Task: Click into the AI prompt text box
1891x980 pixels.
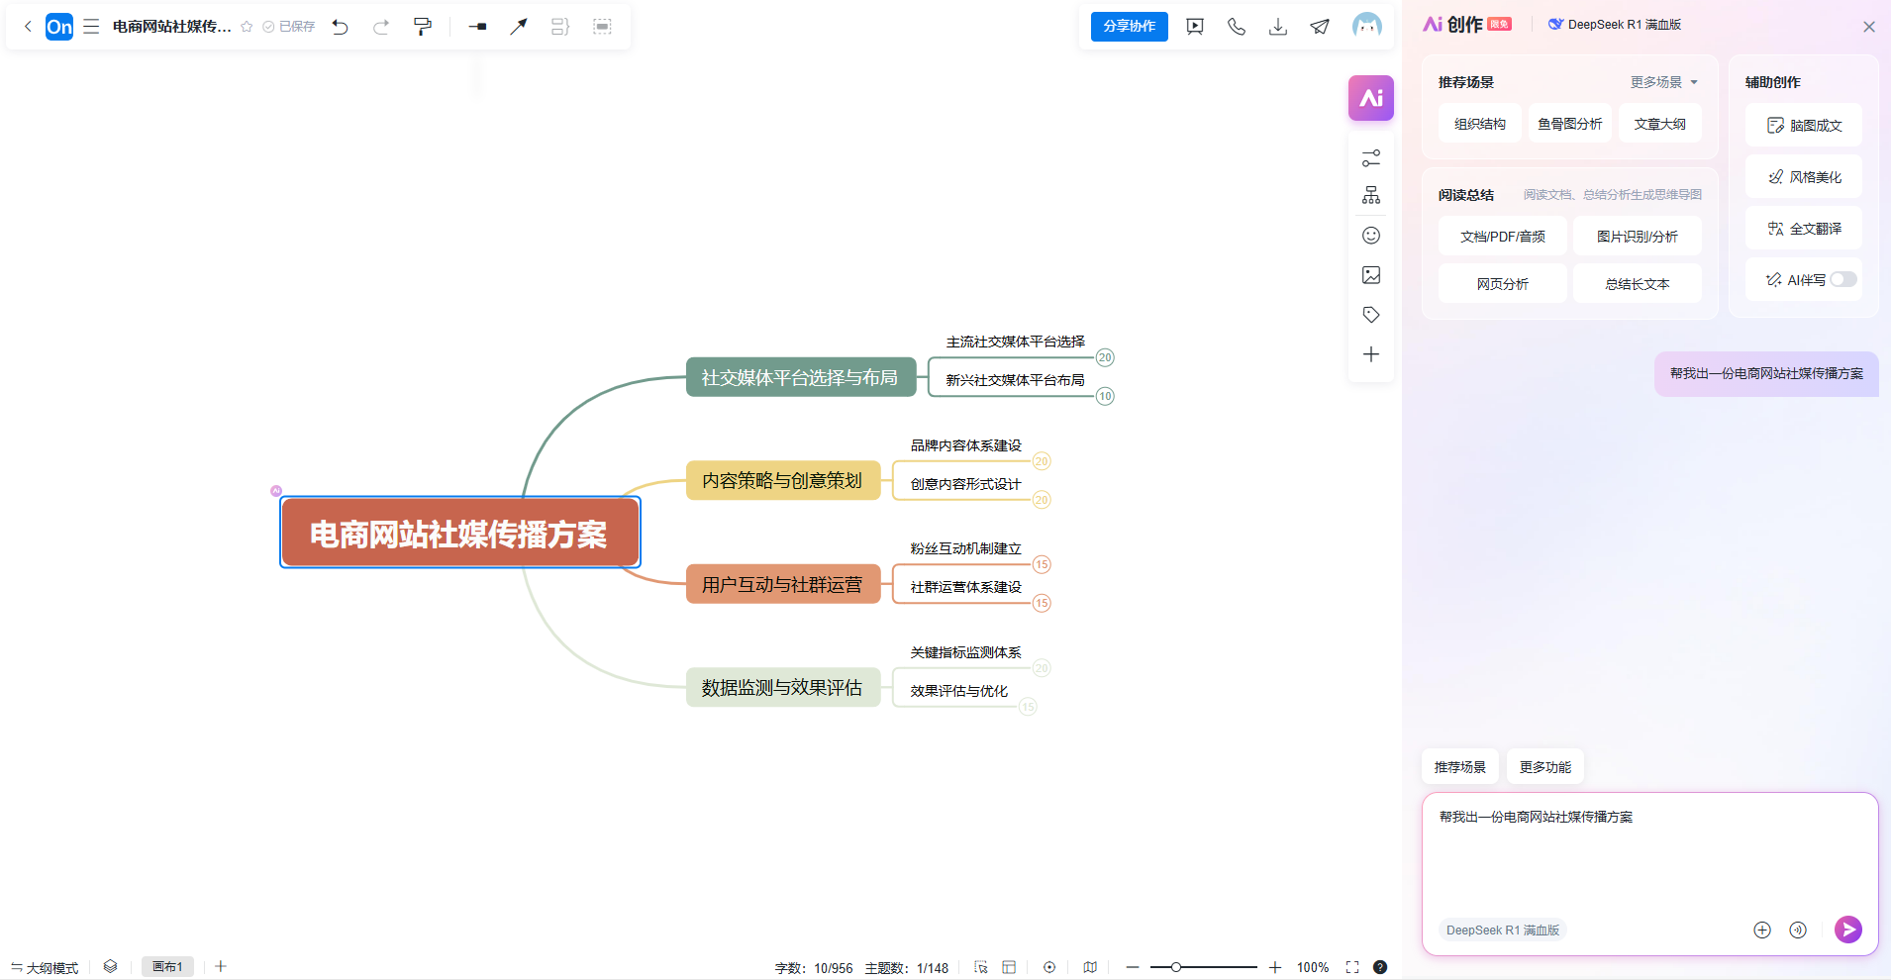Action: pos(1648,856)
